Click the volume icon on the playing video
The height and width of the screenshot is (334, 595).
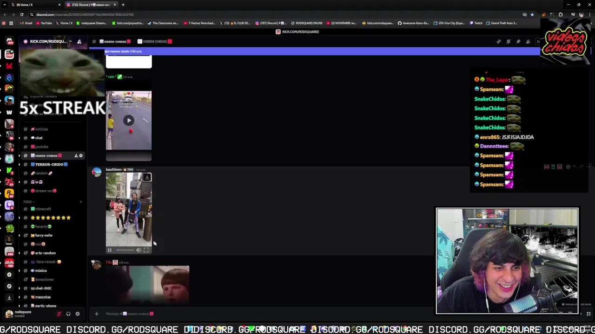[138, 250]
